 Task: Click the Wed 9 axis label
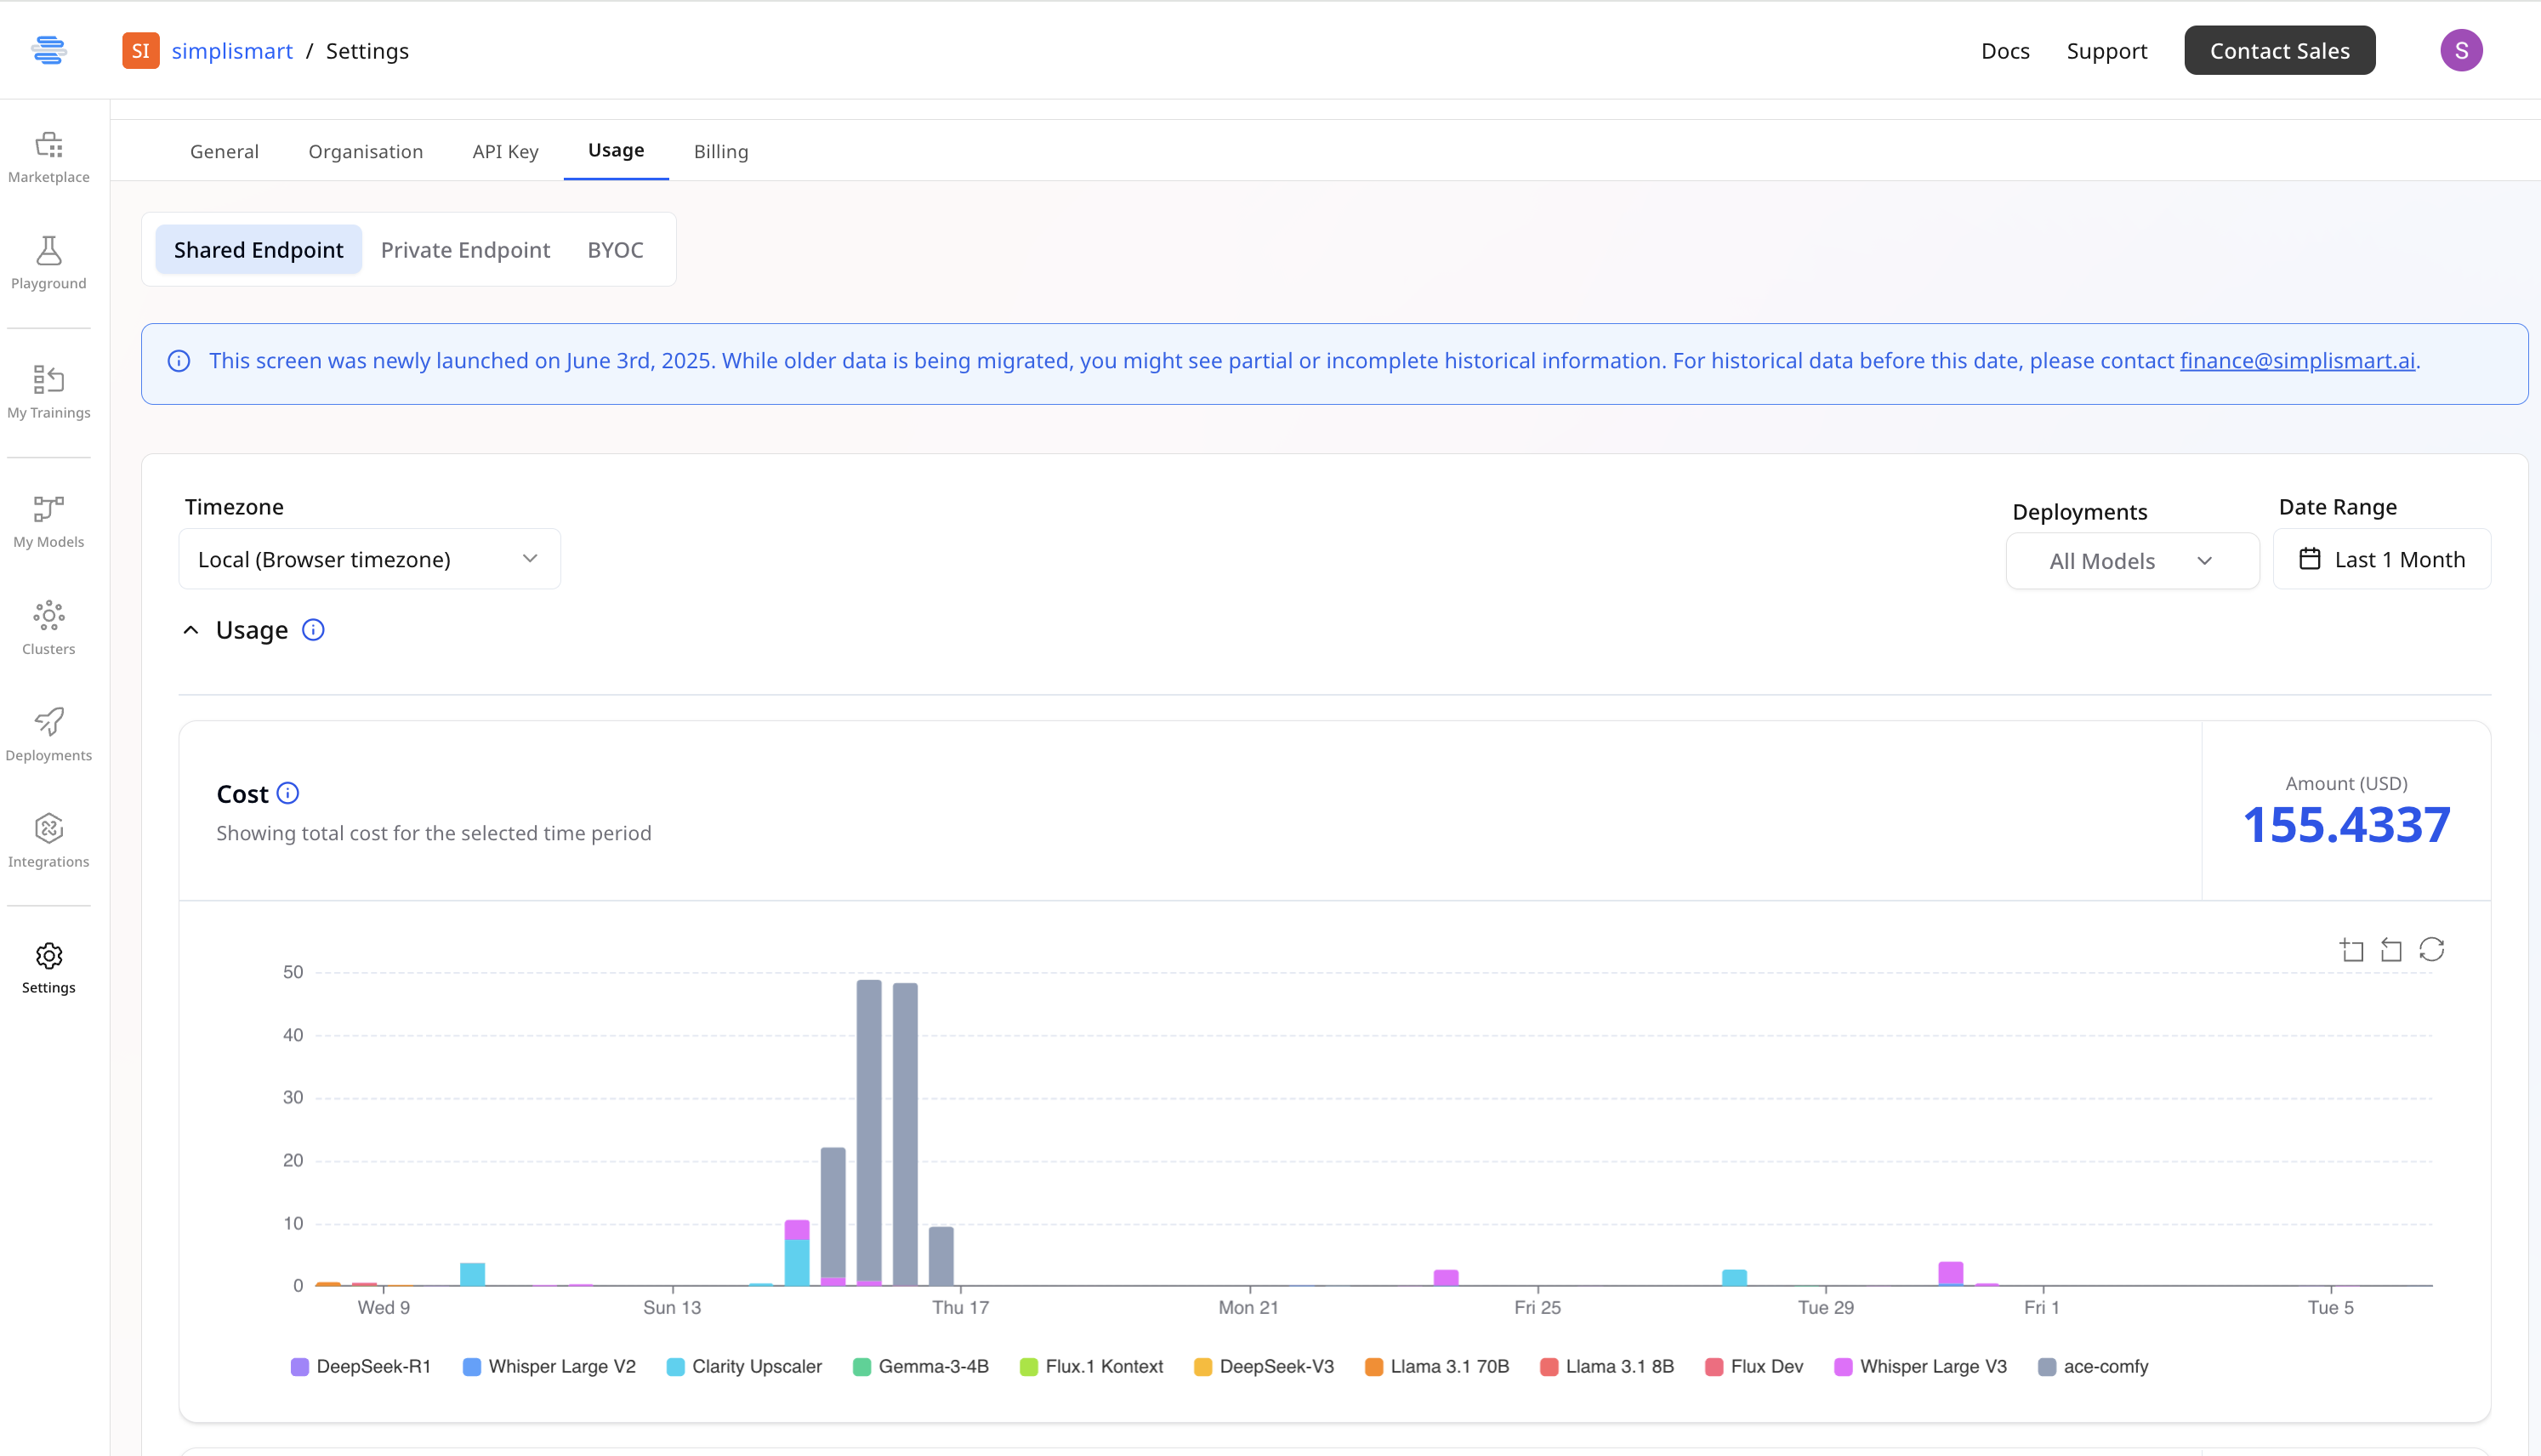pyautogui.click(x=384, y=1307)
